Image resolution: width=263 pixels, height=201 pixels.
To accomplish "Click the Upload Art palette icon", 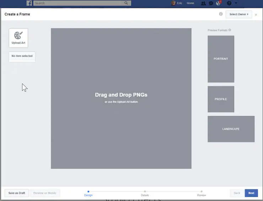I will (18, 35).
